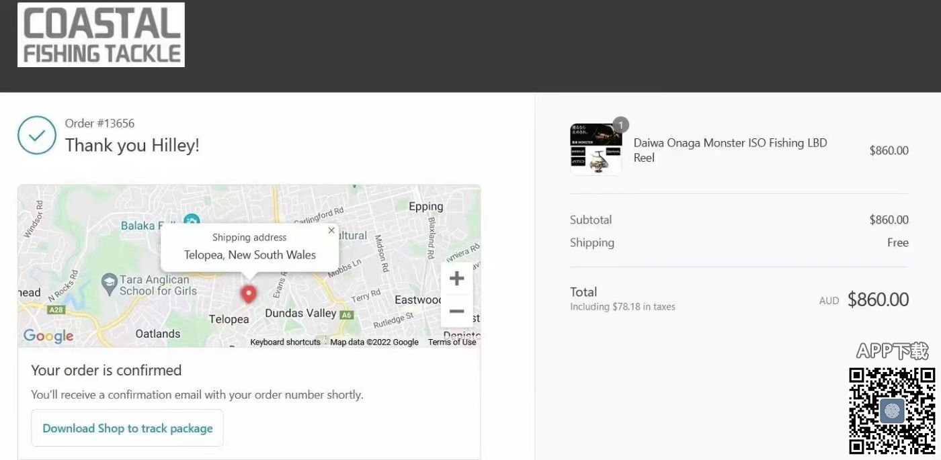Click the app download QR code

(891, 410)
